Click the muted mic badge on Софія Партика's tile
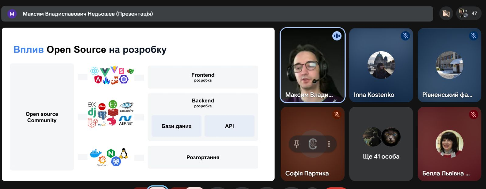Screen dimensions: 486x189 pyautogui.click(x=337, y=114)
